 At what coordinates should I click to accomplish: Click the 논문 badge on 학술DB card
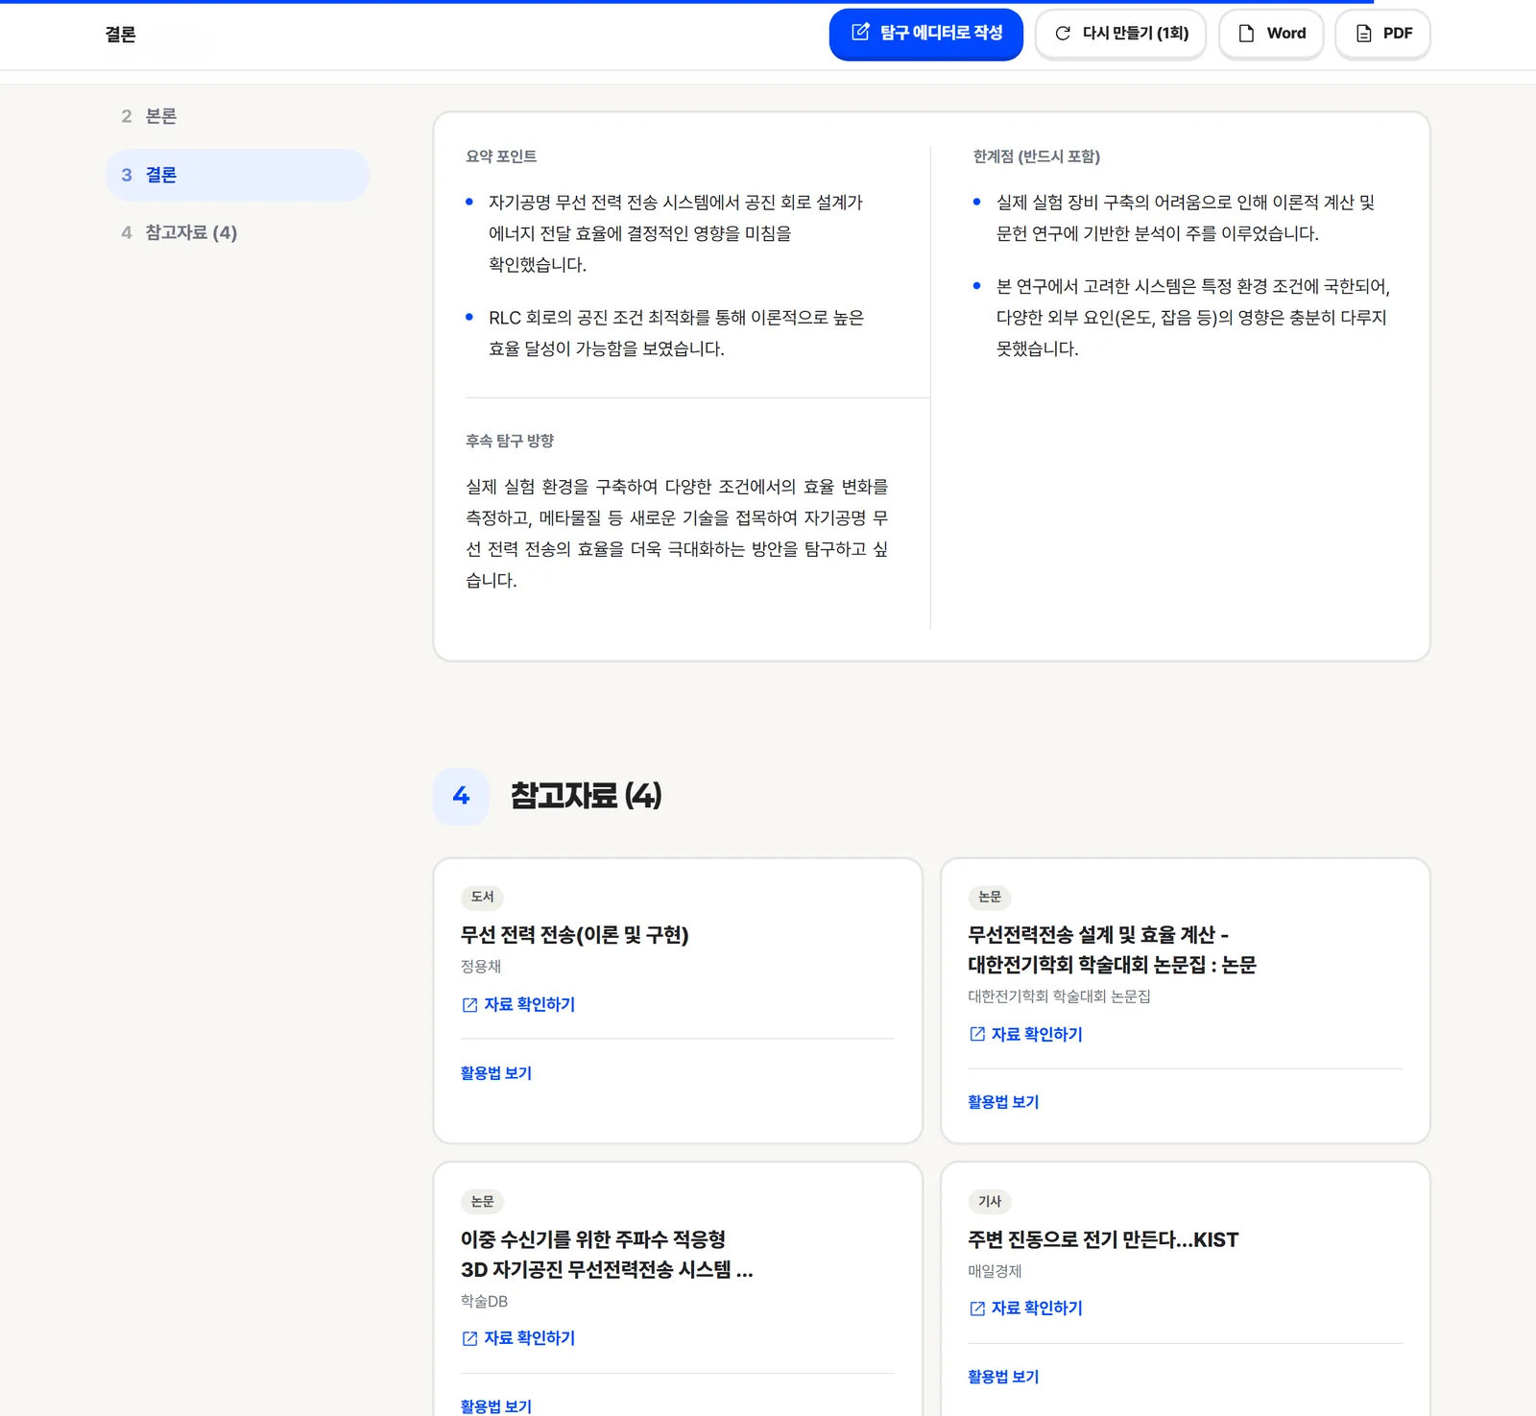click(x=483, y=1201)
